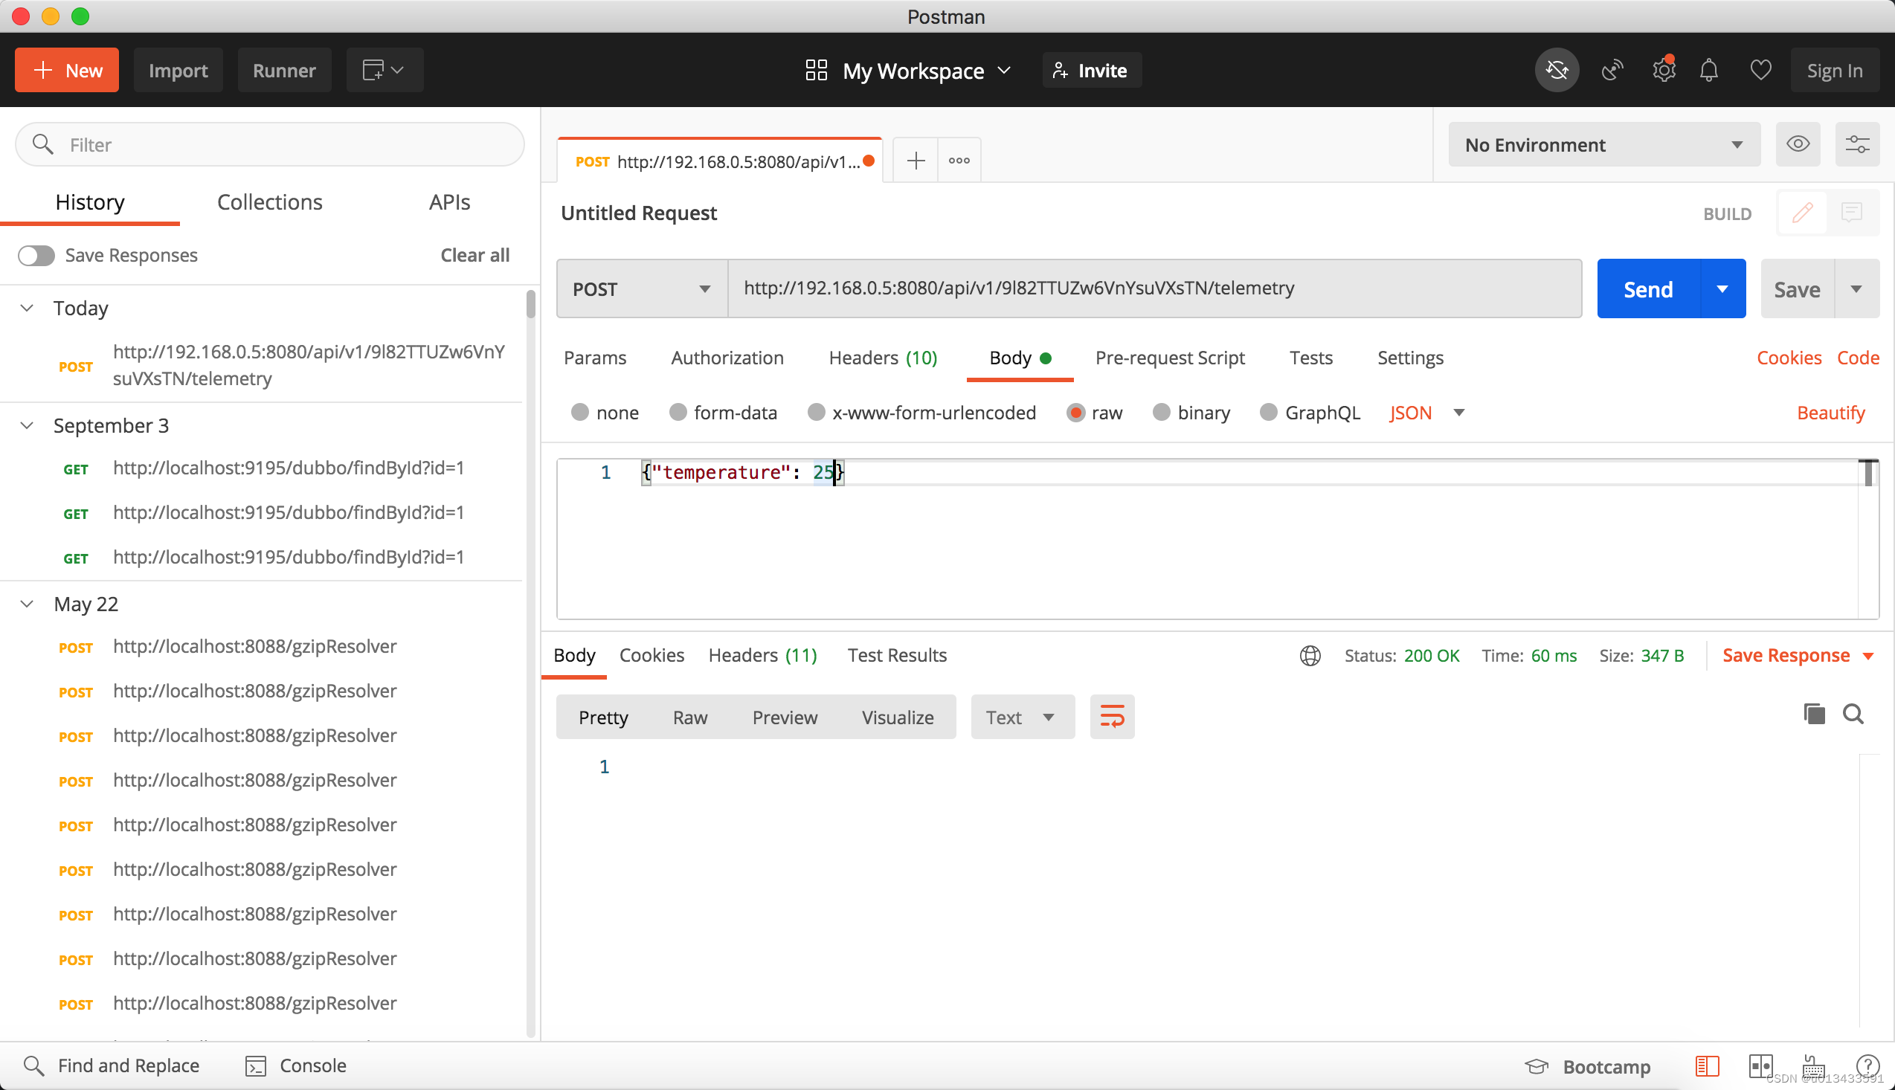Open the Tests tab

(x=1310, y=358)
